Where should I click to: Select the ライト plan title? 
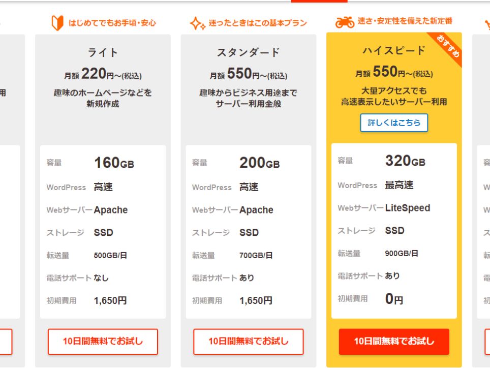tap(103, 52)
